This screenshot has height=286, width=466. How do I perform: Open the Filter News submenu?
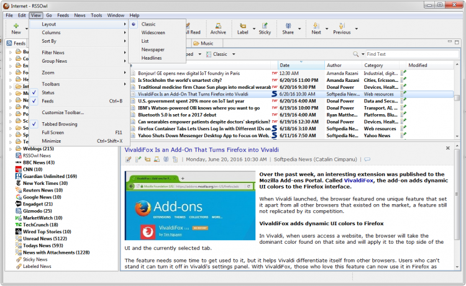pyautogui.click(x=80, y=53)
